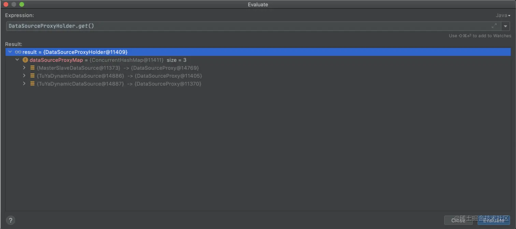Click the green zoom window button
The image size is (516, 229).
22,4
